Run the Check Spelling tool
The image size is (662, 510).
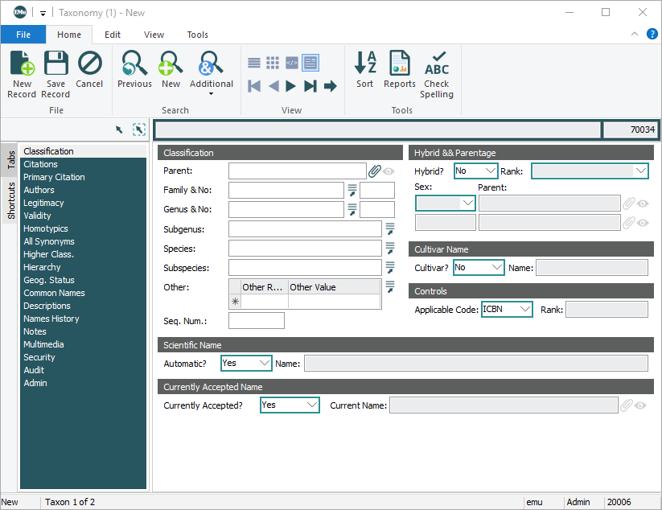[x=436, y=64]
